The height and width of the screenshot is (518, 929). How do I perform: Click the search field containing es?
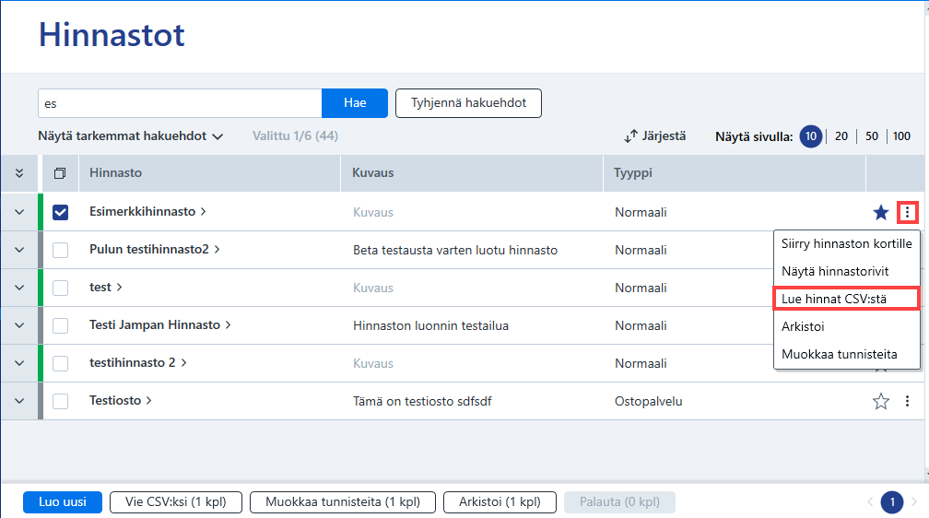coord(180,103)
